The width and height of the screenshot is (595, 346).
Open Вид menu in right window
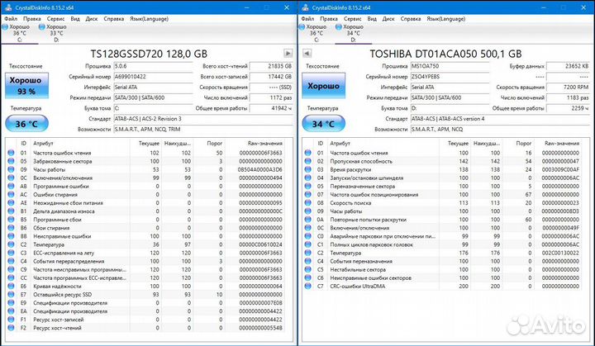click(x=372, y=19)
